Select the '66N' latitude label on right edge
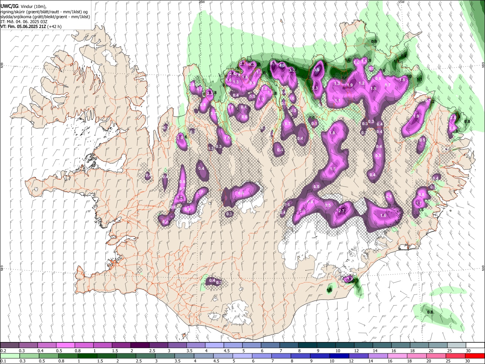The width and height of the screenshot is (485, 364). (x=483, y=65)
